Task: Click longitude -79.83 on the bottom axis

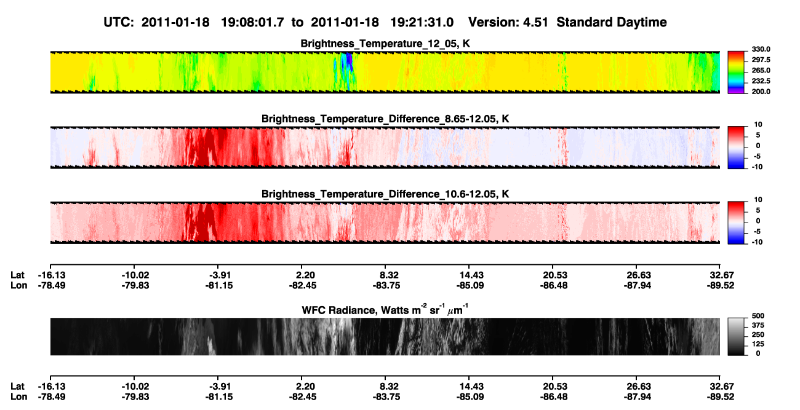Action: (135, 397)
